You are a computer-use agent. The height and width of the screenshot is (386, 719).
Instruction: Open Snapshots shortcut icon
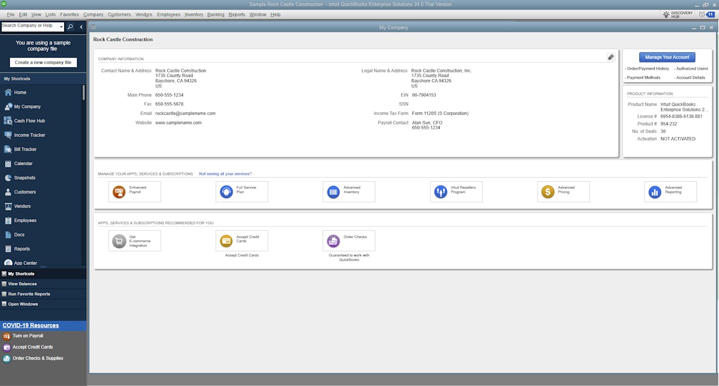click(8, 178)
